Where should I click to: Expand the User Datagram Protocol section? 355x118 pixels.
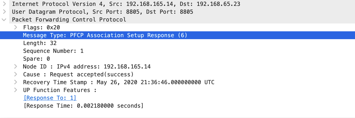[4, 12]
